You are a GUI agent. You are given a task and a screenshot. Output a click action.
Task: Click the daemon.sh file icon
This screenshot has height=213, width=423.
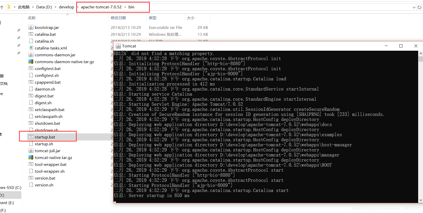(31, 89)
